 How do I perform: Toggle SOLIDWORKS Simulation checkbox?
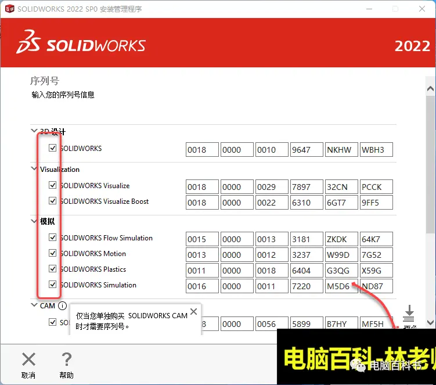click(x=53, y=285)
